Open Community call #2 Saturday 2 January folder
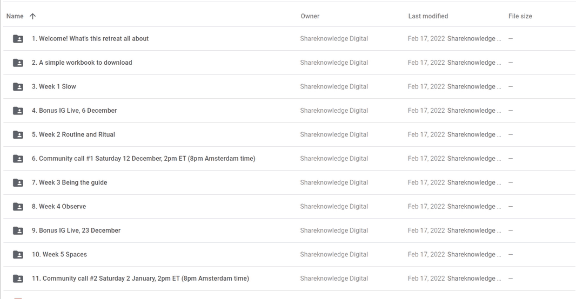Viewport: 576px width, 299px height. tap(140, 278)
